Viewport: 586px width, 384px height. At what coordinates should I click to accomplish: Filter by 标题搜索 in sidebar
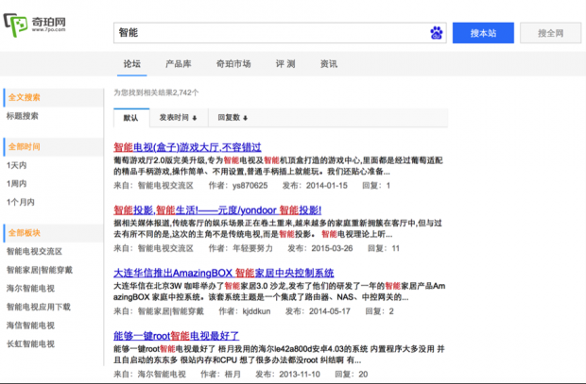point(23,116)
